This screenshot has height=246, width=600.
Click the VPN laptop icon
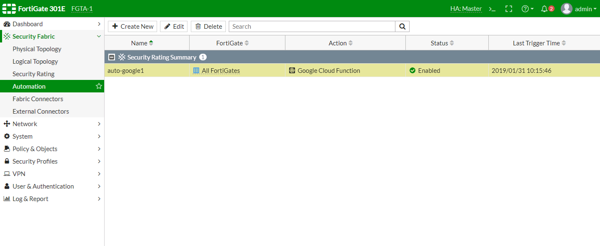click(7, 174)
